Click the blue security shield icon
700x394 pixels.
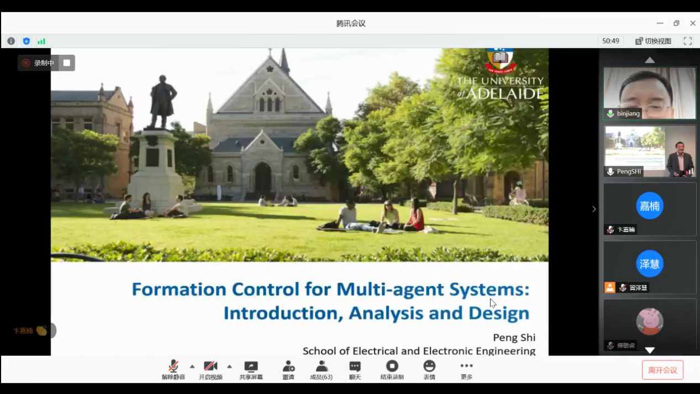click(x=26, y=41)
